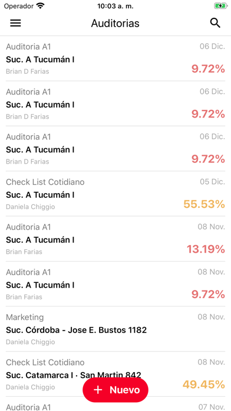Tap the 49.45% Catamarca score
231x411 pixels.
204,384
